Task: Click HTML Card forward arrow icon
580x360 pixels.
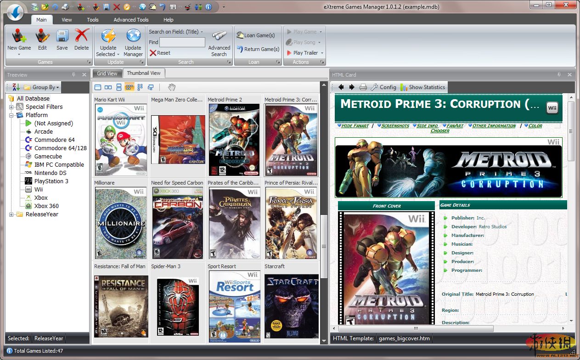Action: (351, 87)
